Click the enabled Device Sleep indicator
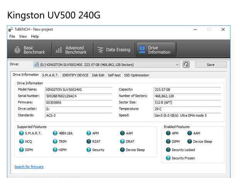This screenshot has width=247, height=178. tap(189, 141)
